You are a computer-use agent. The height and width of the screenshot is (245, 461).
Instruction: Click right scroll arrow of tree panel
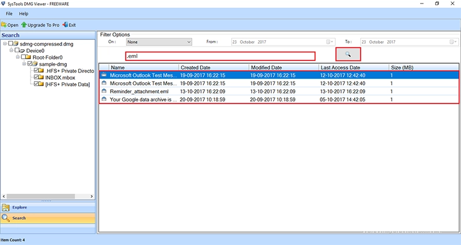[x=92, y=196]
